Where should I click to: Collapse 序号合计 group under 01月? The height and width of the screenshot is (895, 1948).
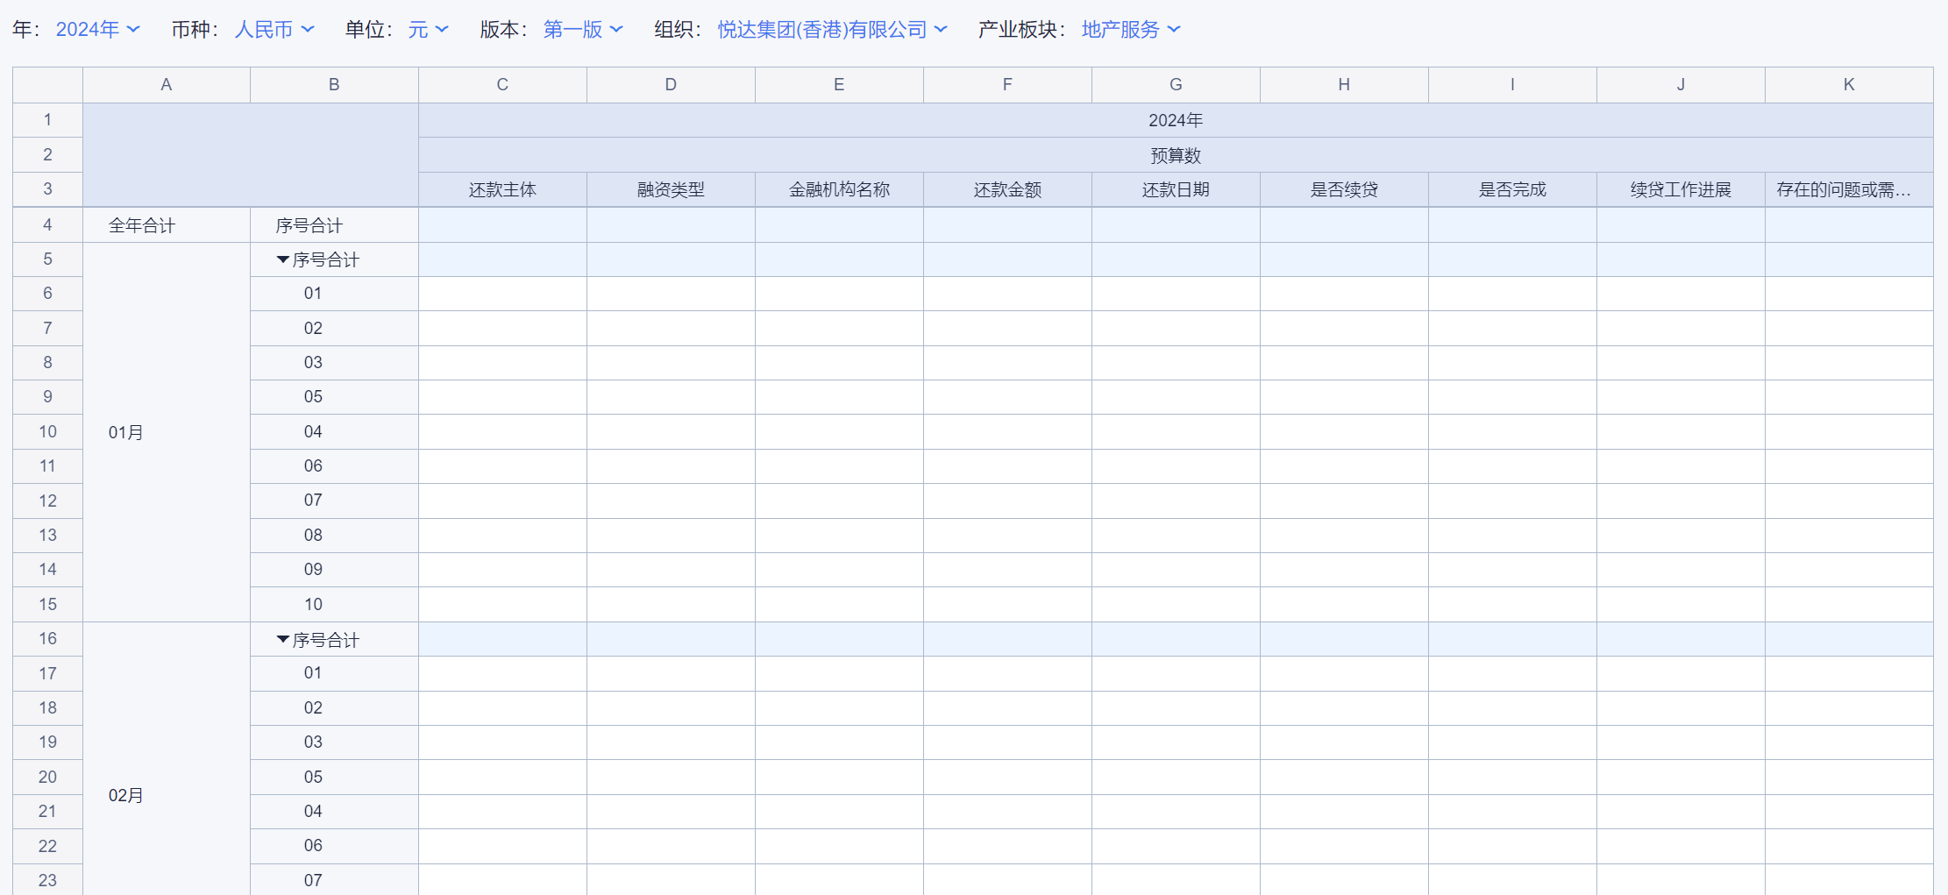click(x=283, y=260)
